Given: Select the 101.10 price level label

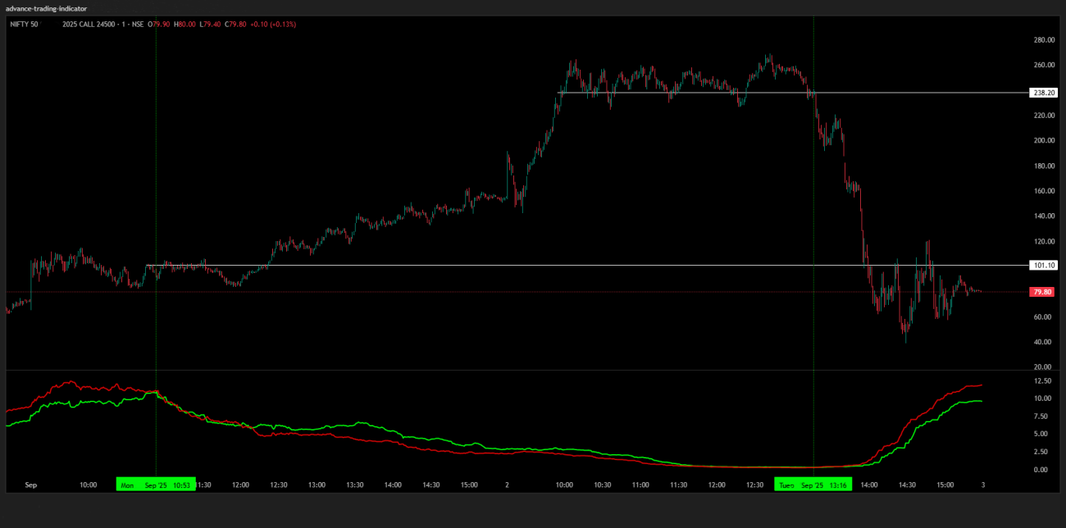Looking at the screenshot, I should pyautogui.click(x=1043, y=266).
